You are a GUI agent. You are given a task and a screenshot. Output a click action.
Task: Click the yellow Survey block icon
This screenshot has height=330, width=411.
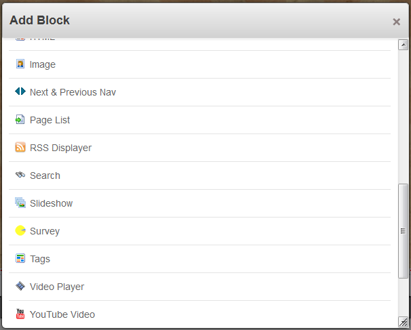point(20,231)
